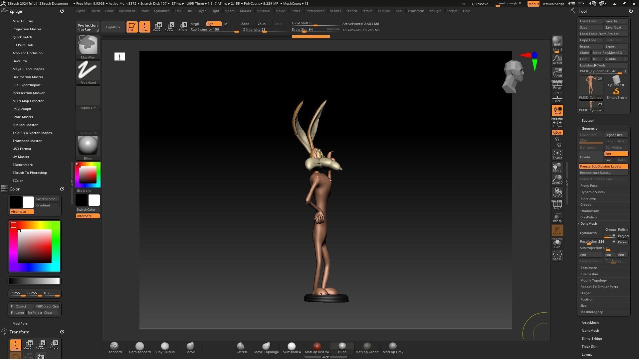
Task: Click the LightBox button
Action: [x=113, y=27]
